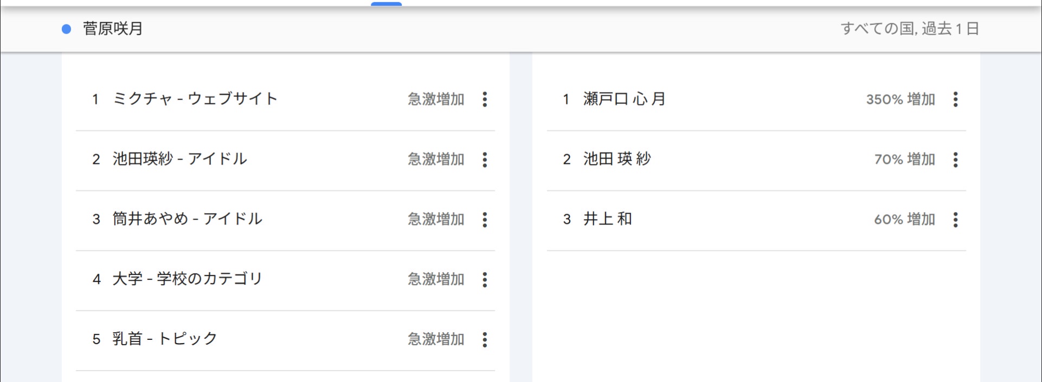Open the 筒井あやめ - アイドル topic
Screen dimensions: 1042x382
[x=188, y=219]
